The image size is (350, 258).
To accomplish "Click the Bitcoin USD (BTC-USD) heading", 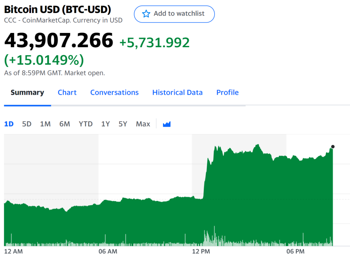I will (x=58, y=10).
